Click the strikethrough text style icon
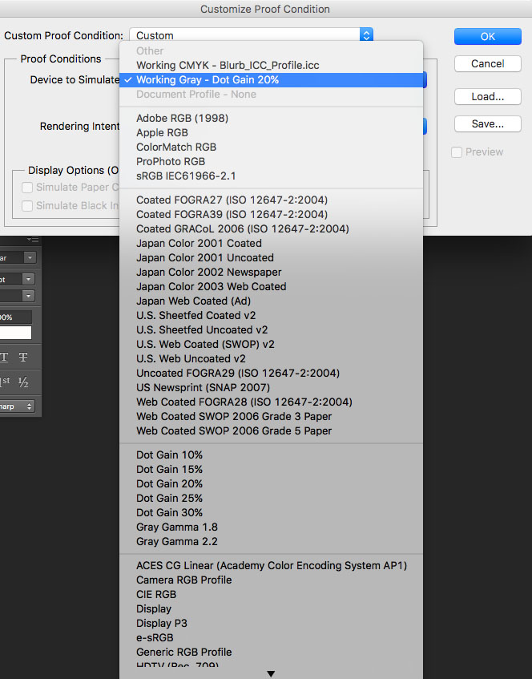Viewport: 532px width, 679px height. click(x=23, y=358)
